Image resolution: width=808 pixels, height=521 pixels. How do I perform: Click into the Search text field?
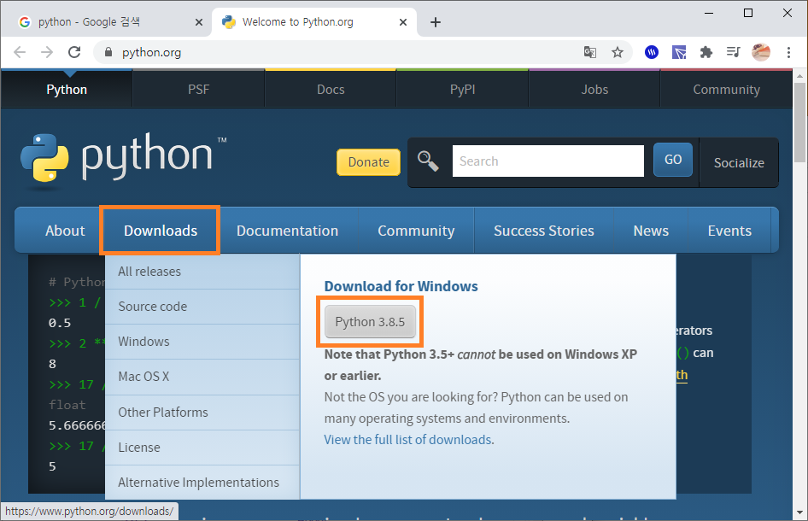(x=548, y=161)
